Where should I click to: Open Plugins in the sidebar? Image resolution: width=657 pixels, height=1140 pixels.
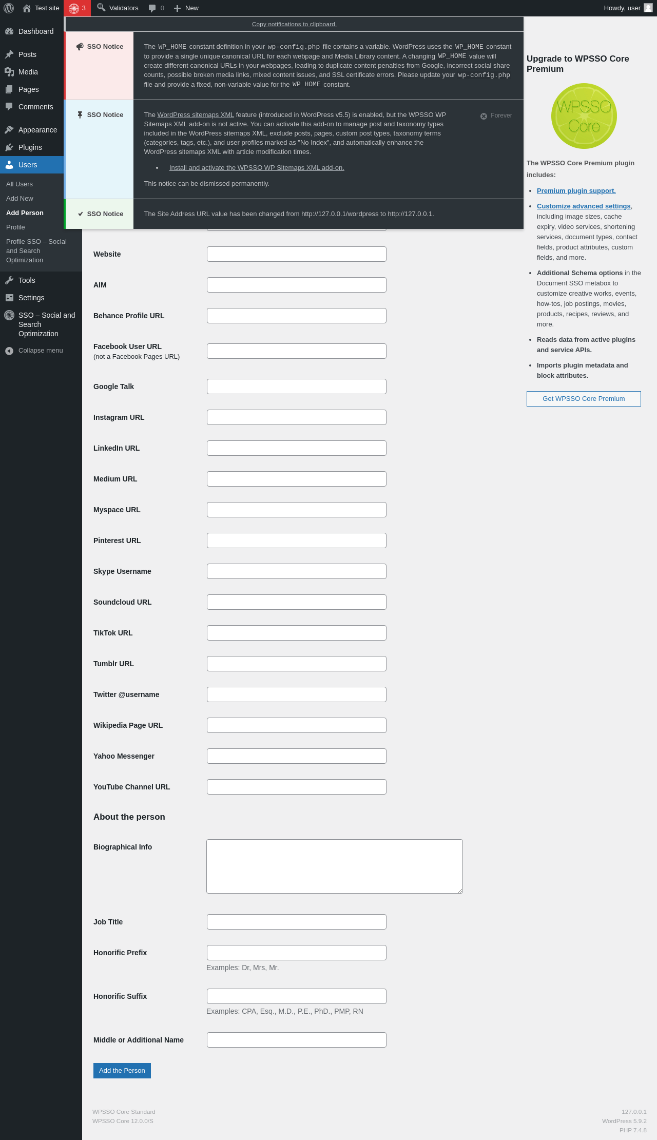(32, 147)
